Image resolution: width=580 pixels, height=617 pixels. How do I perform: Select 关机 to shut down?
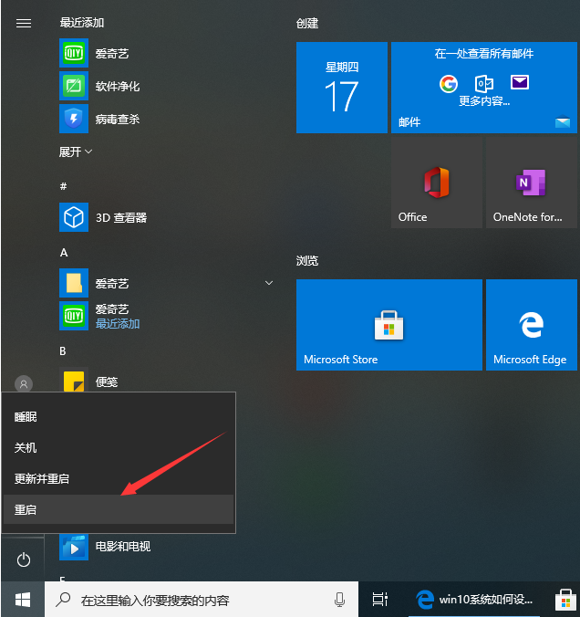(119, 448)
